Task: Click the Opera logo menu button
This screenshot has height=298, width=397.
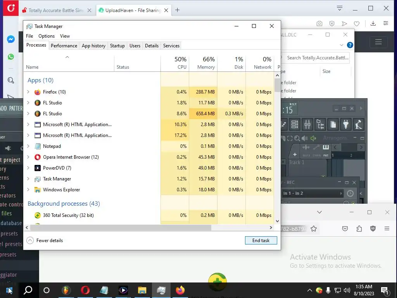Action: click(10, 8)
